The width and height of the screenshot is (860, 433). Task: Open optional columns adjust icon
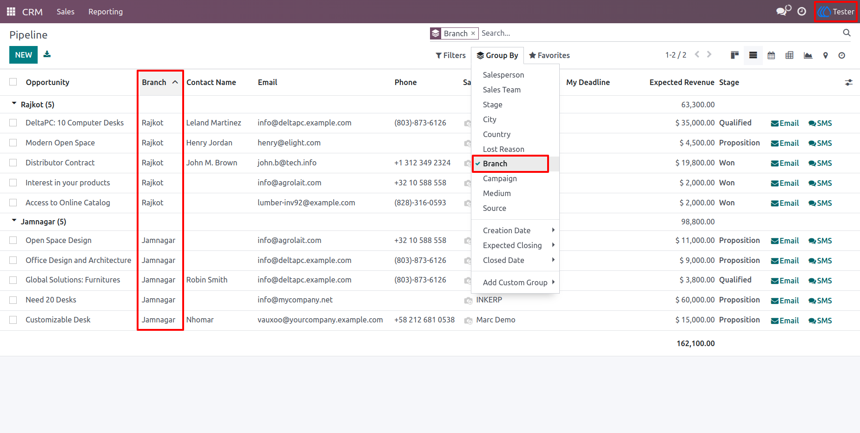click(849, 82)
